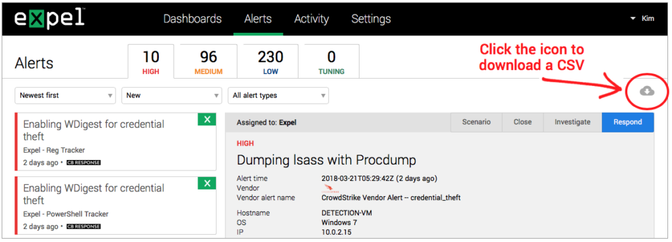Select the HIGH alerts tab
The image size is (672, 242).
[x=151, y=62]
